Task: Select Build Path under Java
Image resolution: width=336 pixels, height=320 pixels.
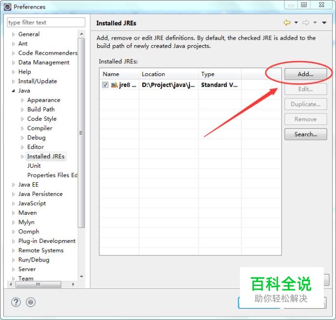Action: tap(41, 110)
